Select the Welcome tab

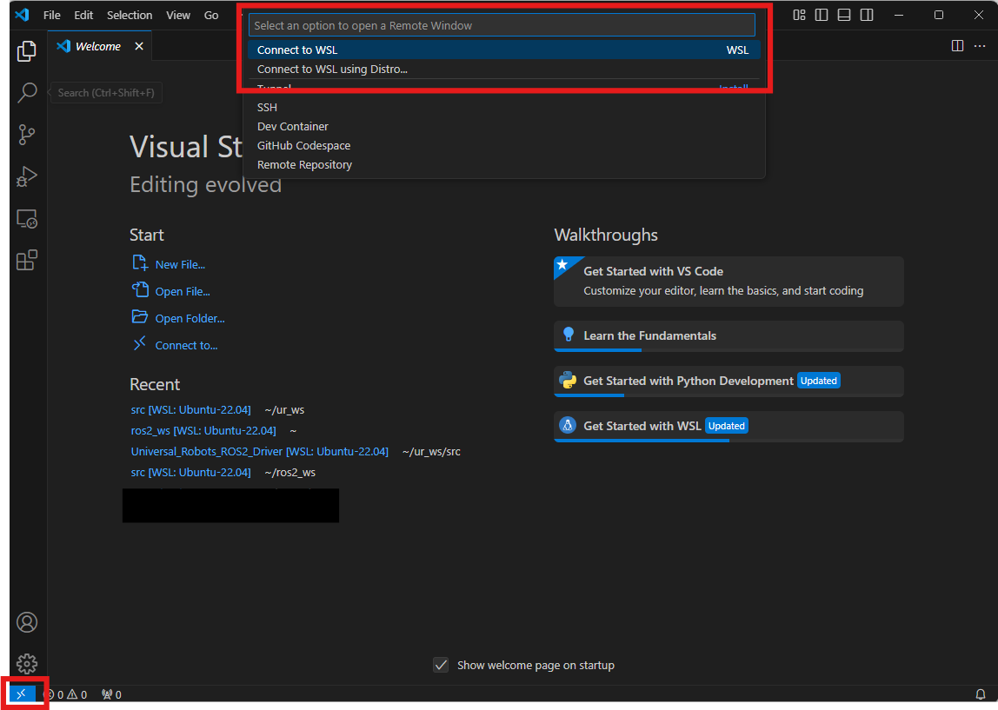[98, 46]
